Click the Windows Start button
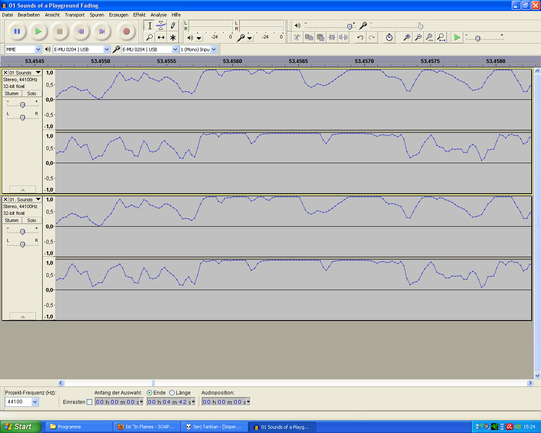This screenshot has height=433, width=541. click(21, 427)
